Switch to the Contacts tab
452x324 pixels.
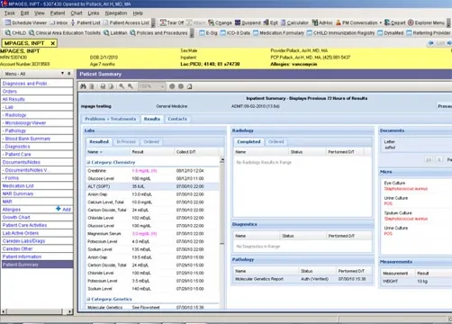177,119
